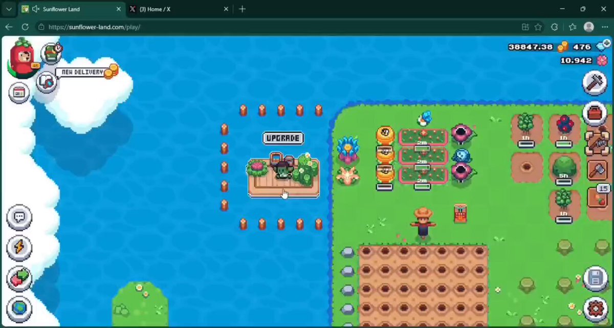Click the blue hooded figure between purple flowers
The height and width of the screenshot is (328, 614).
click(x=461, y=155)
